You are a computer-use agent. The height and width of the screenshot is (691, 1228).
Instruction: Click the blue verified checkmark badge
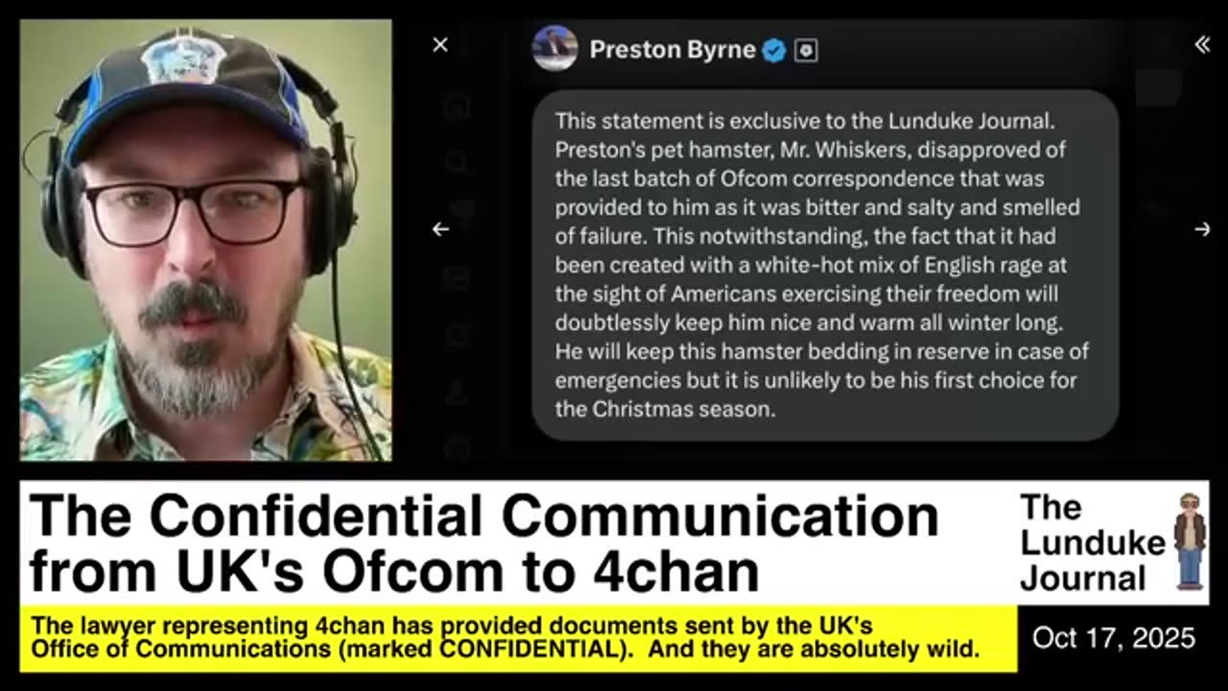click(774, 51)
